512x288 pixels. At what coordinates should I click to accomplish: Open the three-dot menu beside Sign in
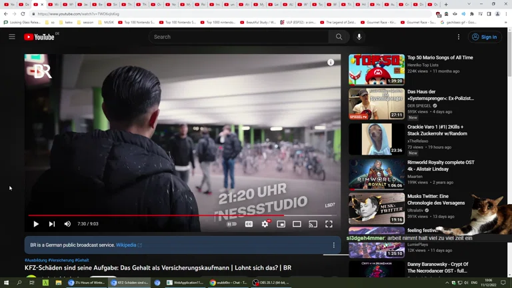tap(459, 37)
